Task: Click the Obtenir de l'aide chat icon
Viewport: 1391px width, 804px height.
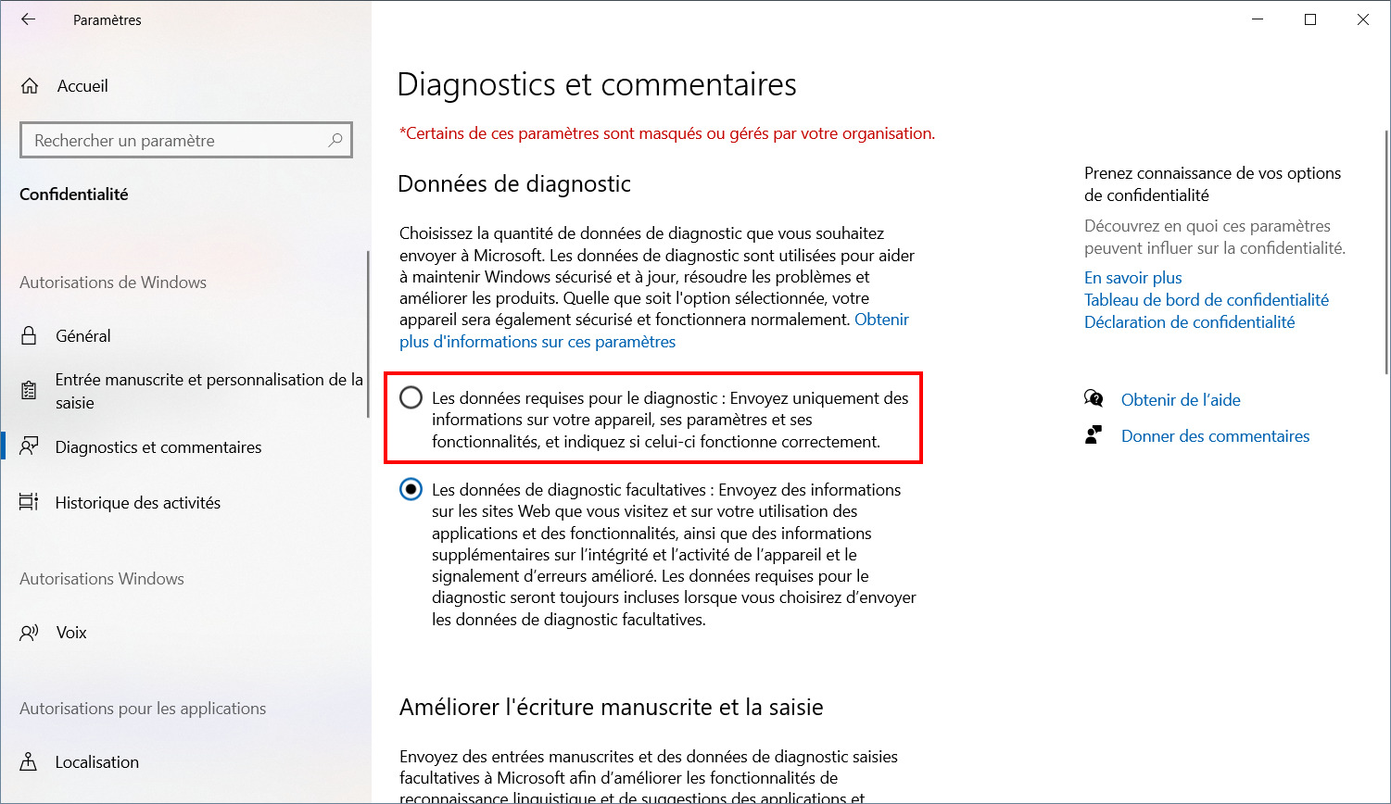Action: pos(1094,399)
